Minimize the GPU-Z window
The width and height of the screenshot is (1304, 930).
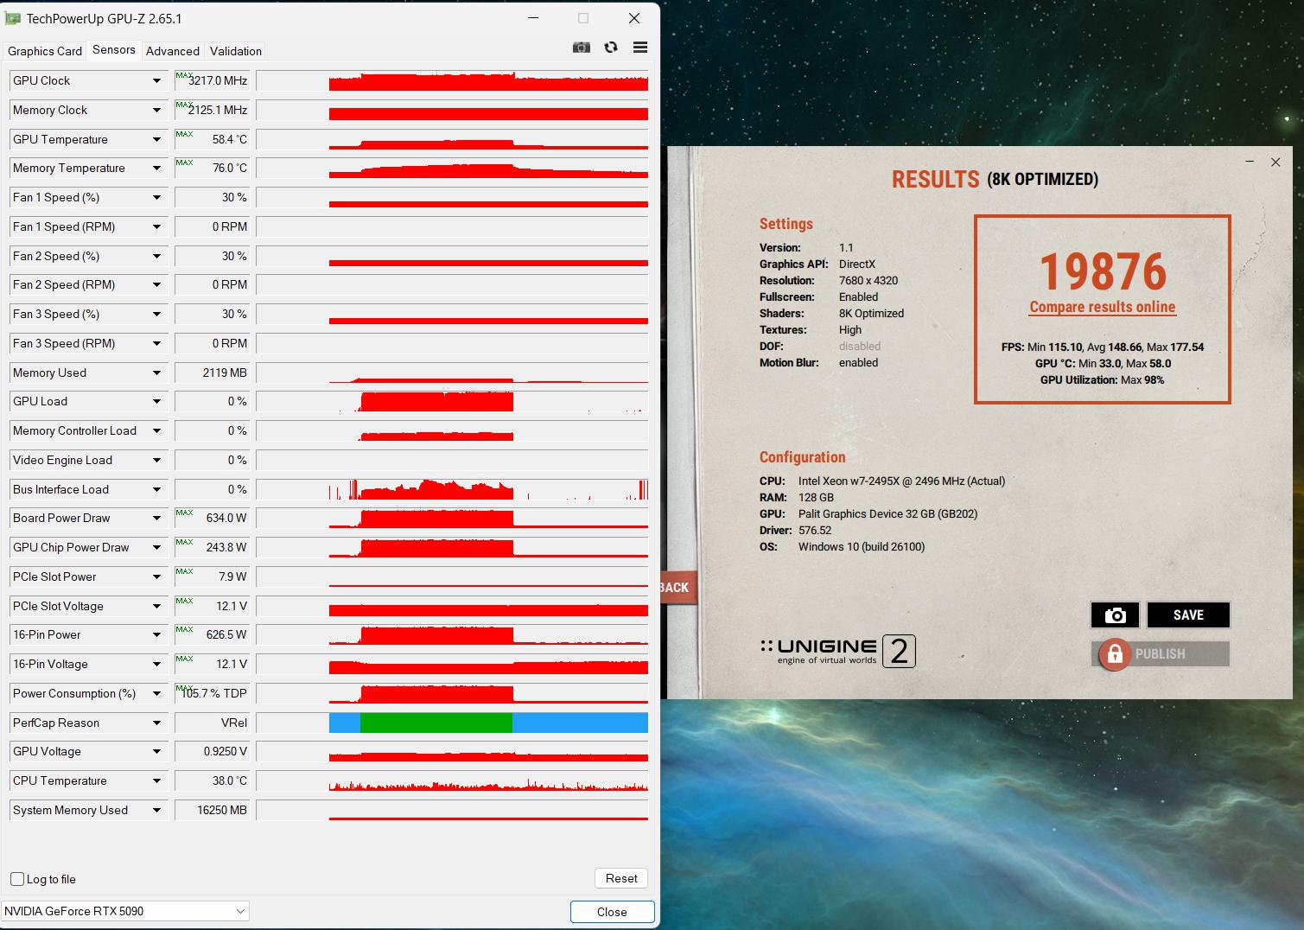533,18
